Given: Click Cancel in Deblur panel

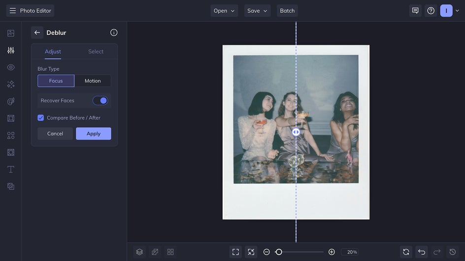Looking at the screenshot, I should (x=55, y=134).
